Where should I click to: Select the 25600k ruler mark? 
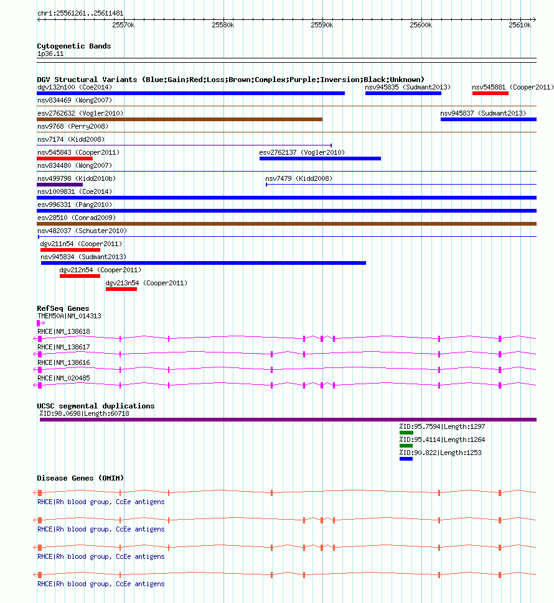point(421,25)
